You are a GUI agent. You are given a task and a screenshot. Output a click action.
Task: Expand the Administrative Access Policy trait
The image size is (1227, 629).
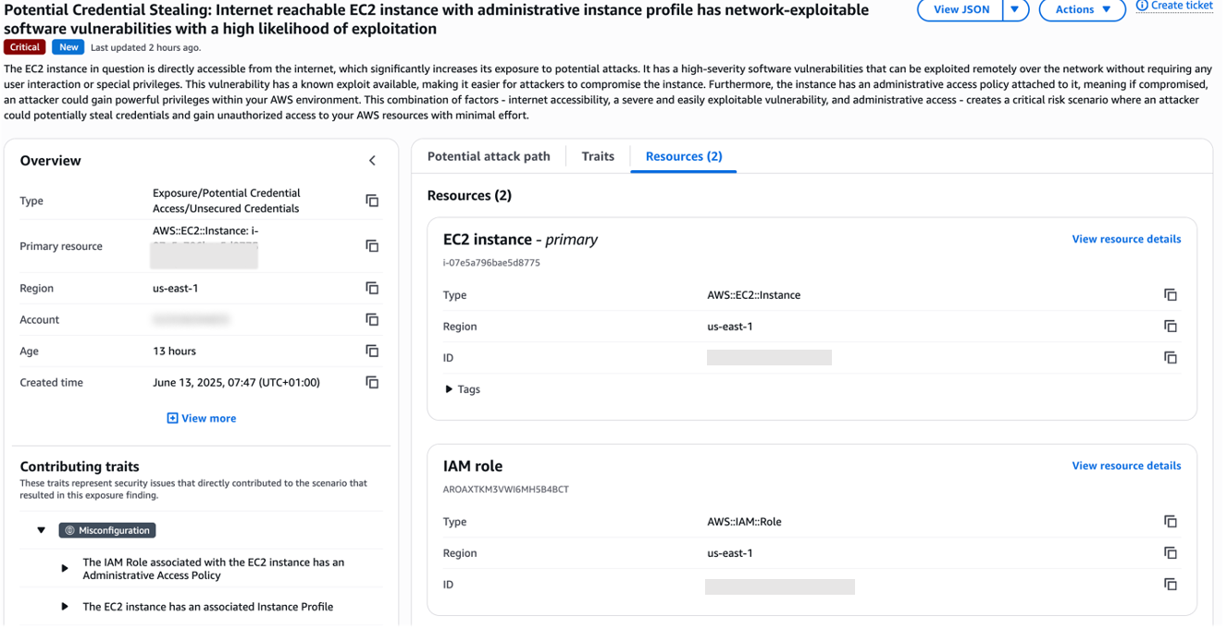(65, 569)
